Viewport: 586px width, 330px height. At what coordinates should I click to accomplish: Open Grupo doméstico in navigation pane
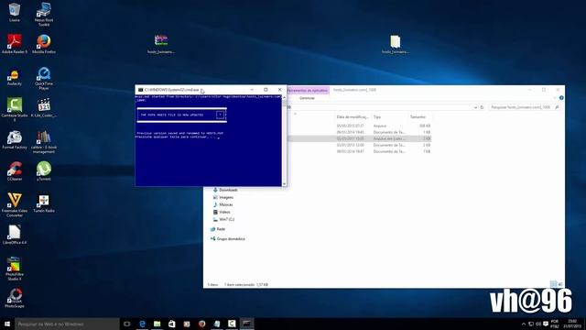[228, 238]
